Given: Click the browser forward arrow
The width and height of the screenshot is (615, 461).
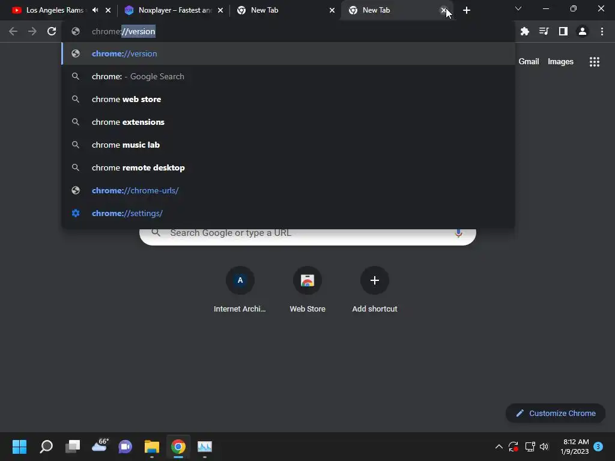Looking at the screenshot, I should tap(32, 31).
